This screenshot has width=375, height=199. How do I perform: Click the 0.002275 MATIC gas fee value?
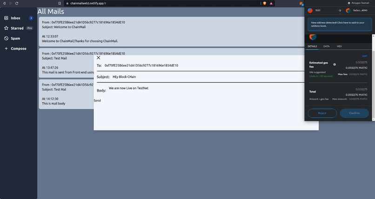[356, 68]
